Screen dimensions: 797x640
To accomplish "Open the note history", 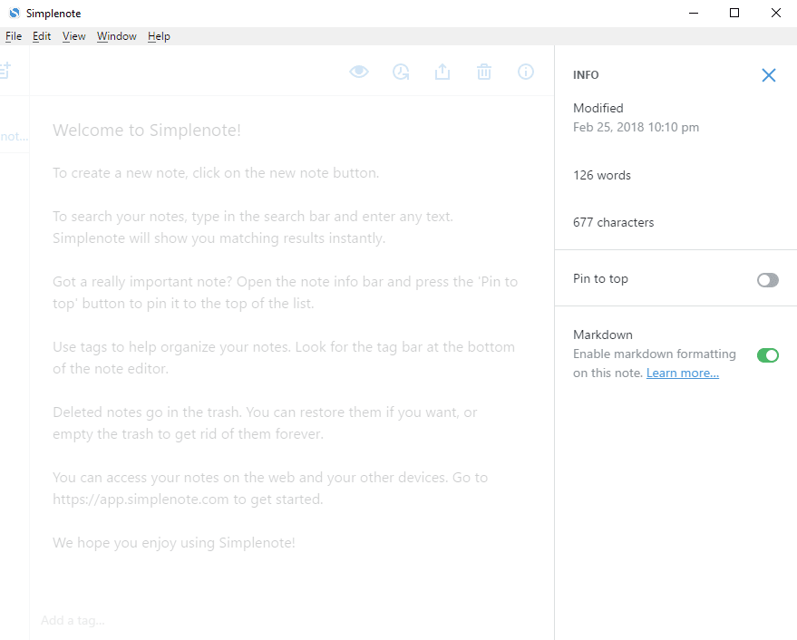I will click(401, 72).
